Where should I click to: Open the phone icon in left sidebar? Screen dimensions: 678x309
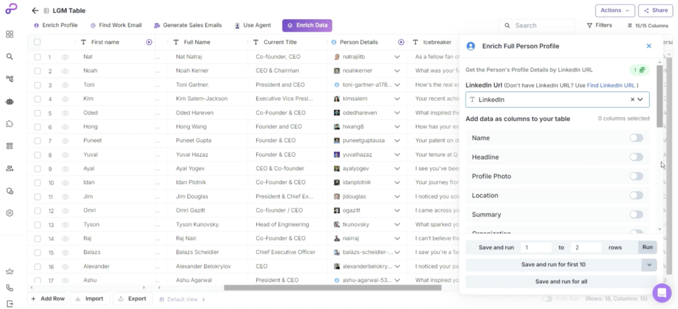tap(9, 288)
